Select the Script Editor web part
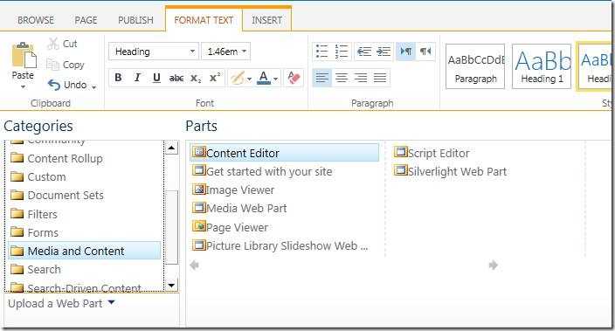 click(432, 153)
